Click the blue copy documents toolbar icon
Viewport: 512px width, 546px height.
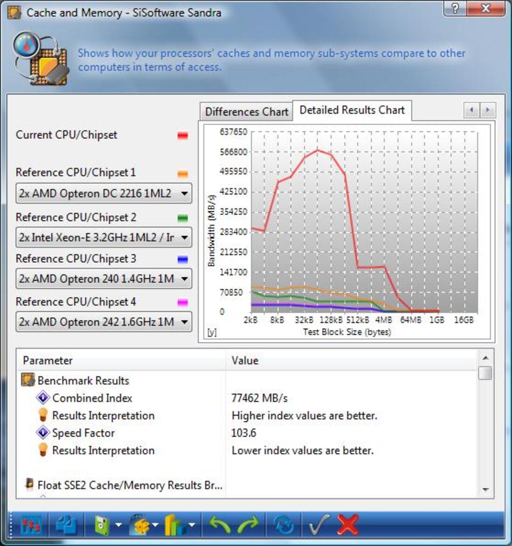point(66,525)
